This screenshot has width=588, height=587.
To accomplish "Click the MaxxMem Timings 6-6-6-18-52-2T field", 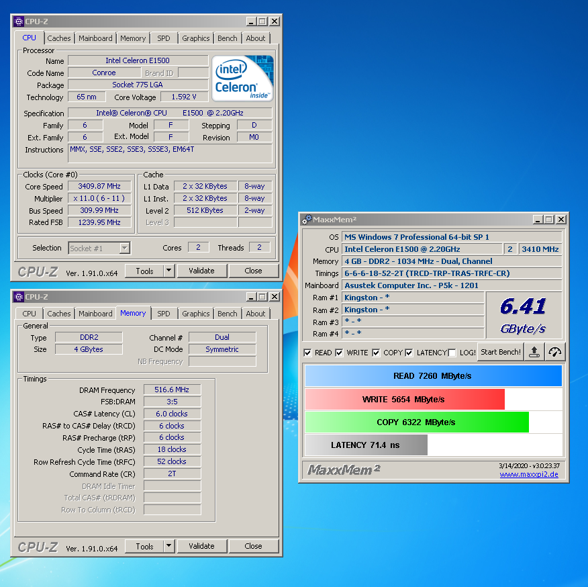I will pyautogui.click(x=452, y=273).
